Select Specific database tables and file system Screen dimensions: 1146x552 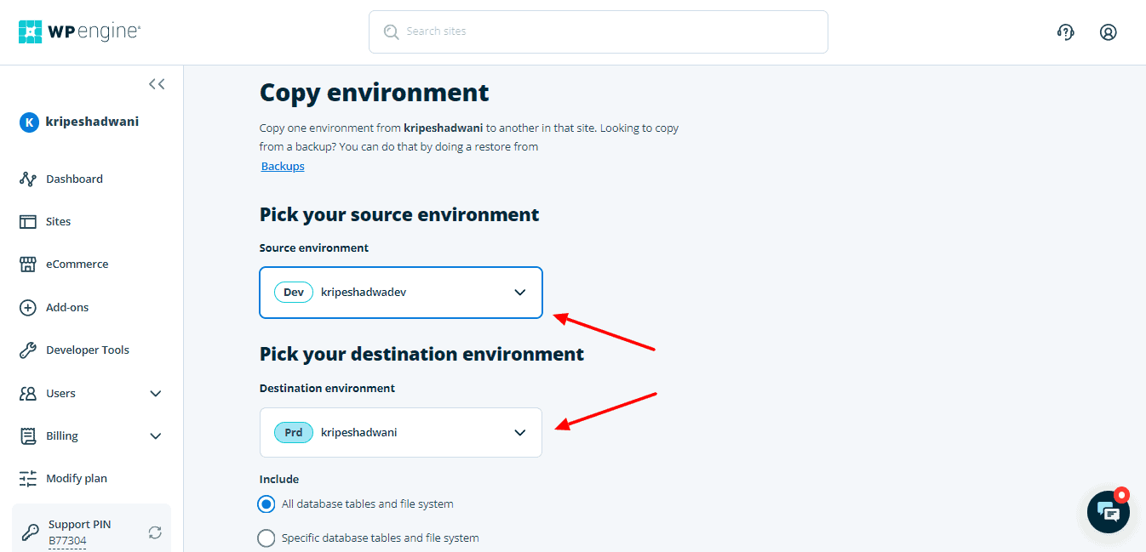coord(266,538)
